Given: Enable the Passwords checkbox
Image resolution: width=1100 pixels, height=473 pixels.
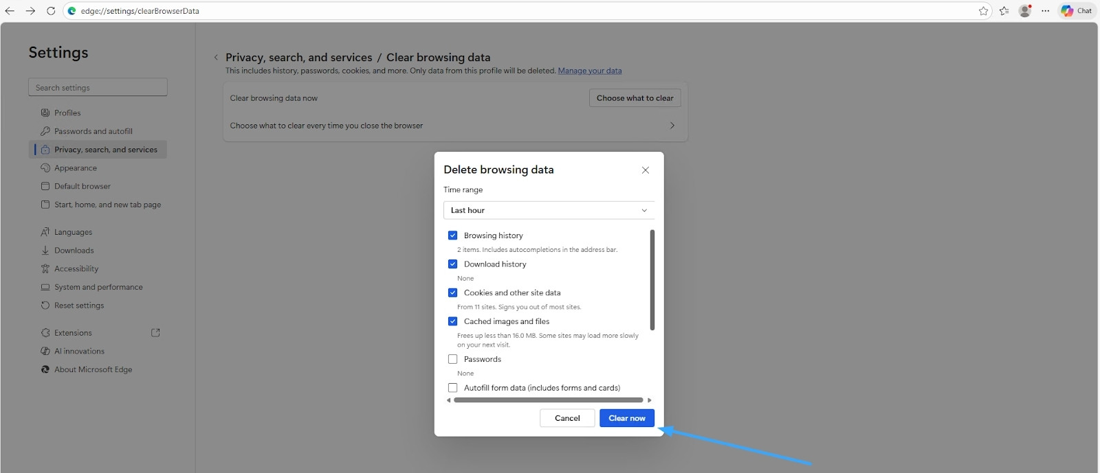Looking at the screenshot, I should [452, 359].
